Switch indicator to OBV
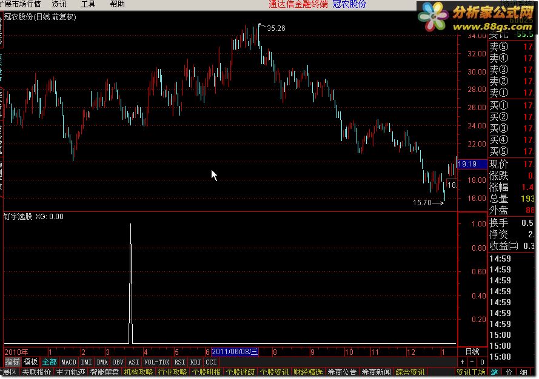 [x=118, y=362]
